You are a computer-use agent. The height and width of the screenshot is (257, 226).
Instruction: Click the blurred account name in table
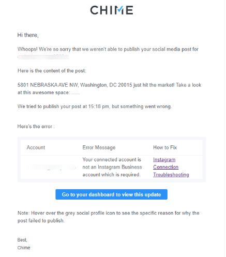(x=51, y=167)
